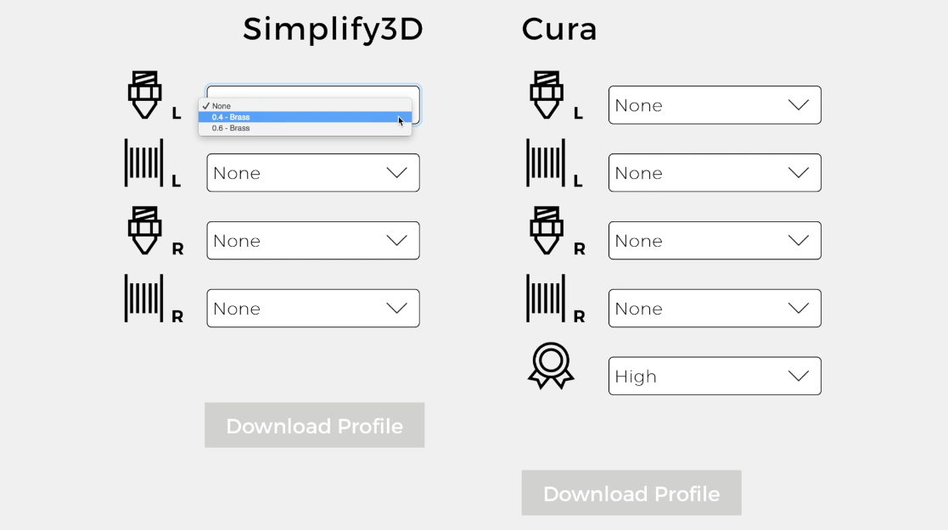Click the Simplify3D right nozzle icon

pyautogui.click(x=144, y=231)
